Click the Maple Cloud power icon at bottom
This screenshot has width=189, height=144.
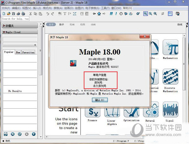tap(20, 134)
